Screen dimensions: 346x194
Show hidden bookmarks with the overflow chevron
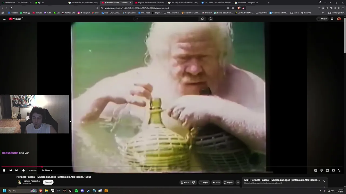[x=323, y=13]
